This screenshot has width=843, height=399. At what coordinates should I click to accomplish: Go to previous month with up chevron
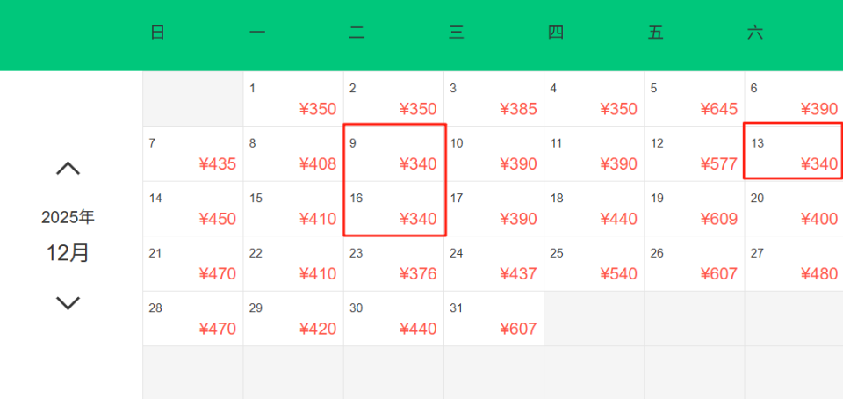click(68, 168)
